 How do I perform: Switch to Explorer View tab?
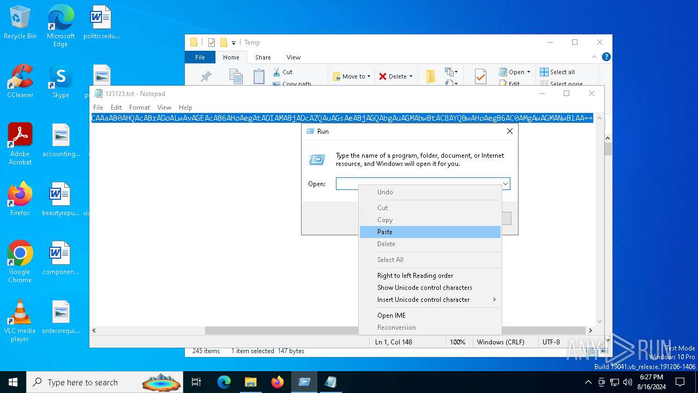tap(293, 57)
